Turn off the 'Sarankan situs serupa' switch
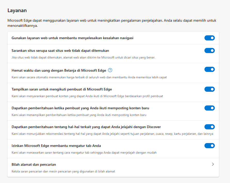The height and width of the screenshot is (183, 230). click(209, 51)
